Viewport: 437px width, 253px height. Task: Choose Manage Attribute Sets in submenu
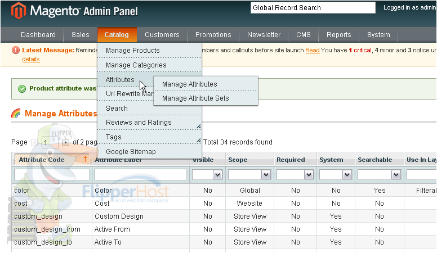[x=206, y=98]
